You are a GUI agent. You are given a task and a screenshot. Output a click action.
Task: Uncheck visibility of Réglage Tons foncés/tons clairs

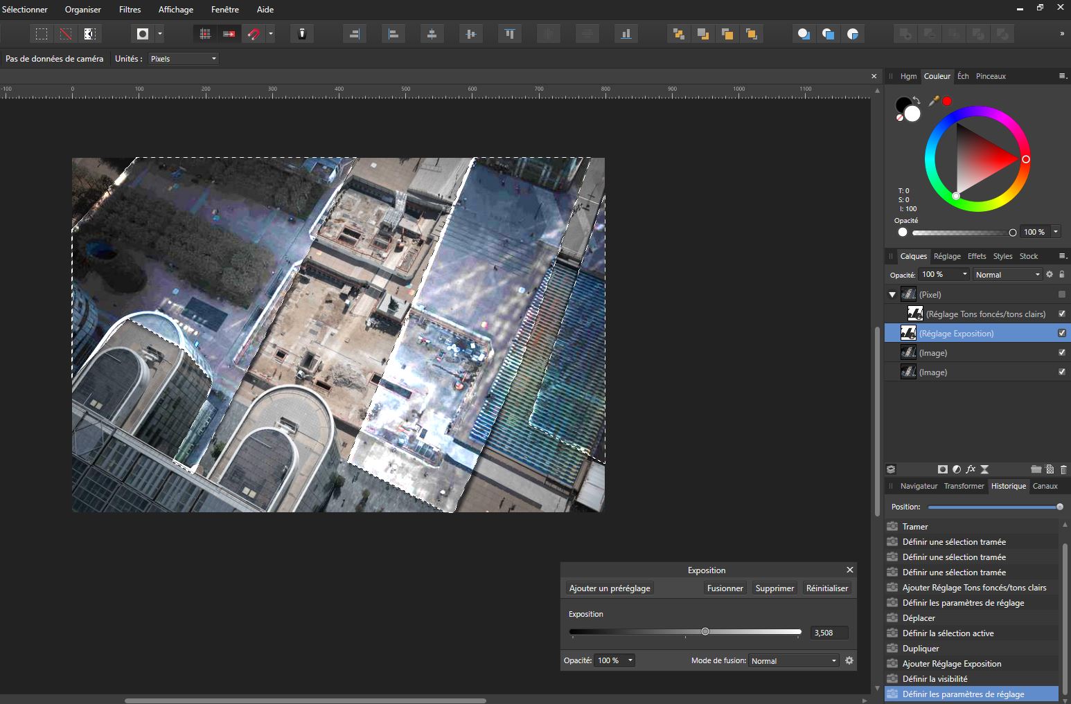[x=1061, y=314]
